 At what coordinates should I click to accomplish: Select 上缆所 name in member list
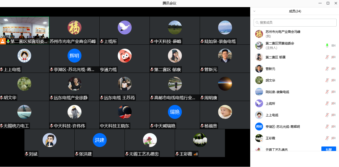coord(270,103)
